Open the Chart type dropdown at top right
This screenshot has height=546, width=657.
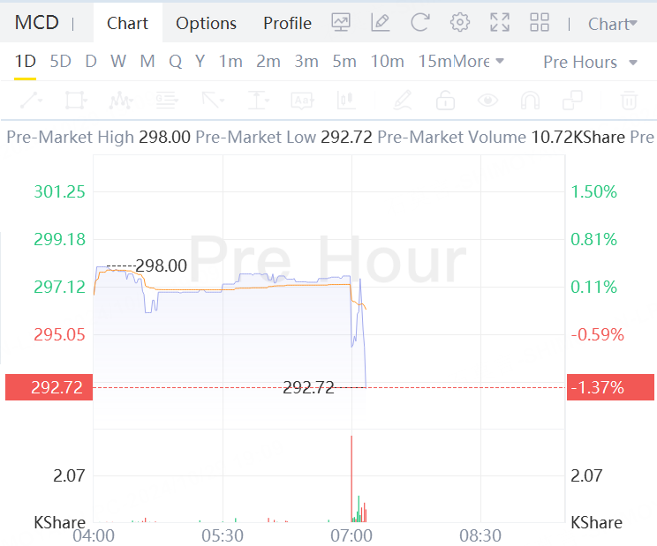[x=613, y=24]
